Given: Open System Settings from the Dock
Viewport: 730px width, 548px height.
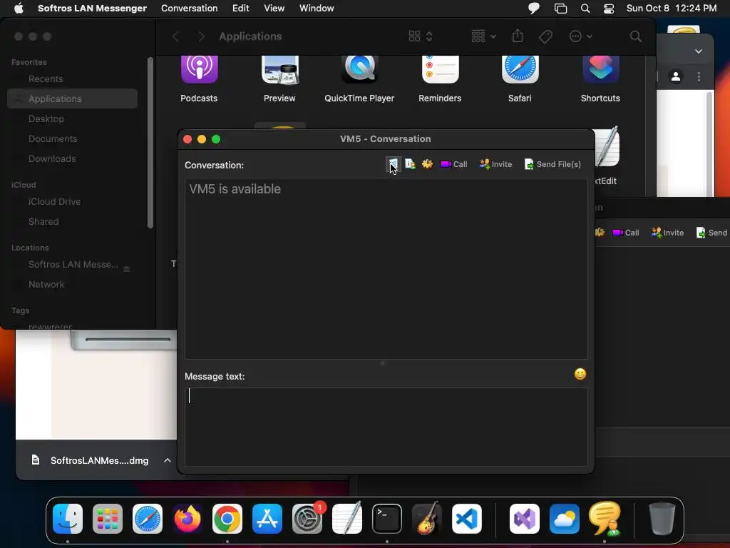Looking at the screenshot, I should (307, 519).
